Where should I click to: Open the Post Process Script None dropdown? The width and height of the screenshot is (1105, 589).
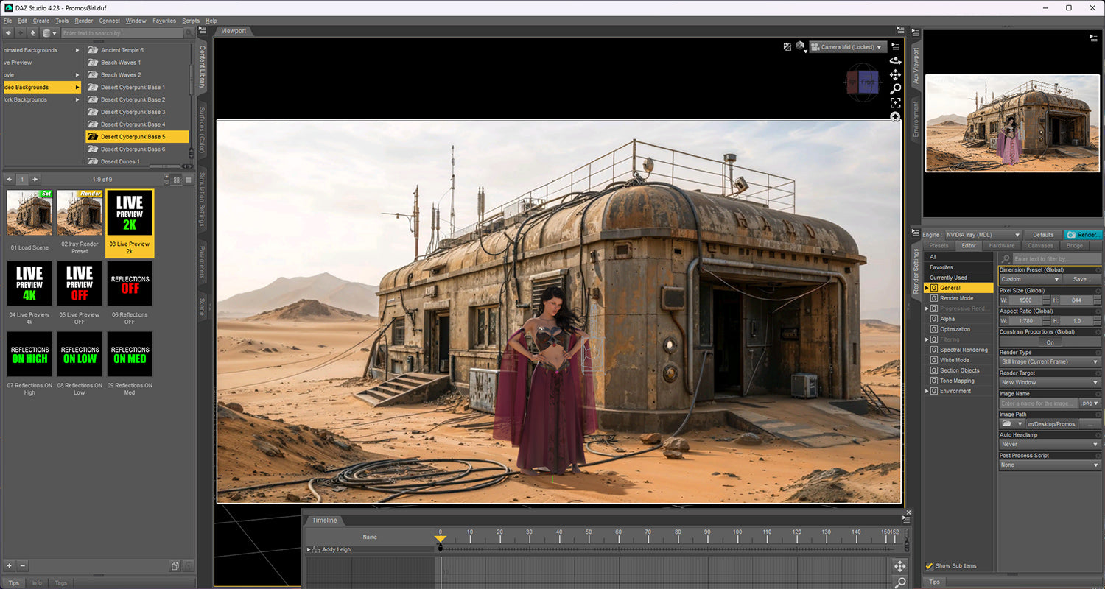(x=1050, y=465)
